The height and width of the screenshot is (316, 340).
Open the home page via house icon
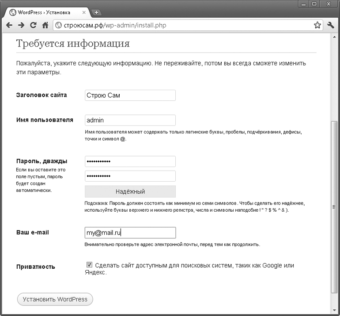pyautogui.click(x=45, y=25)
